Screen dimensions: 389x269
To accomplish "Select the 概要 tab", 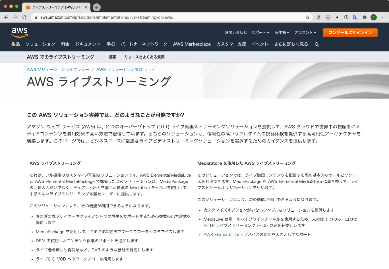I will click(x=112, y=57).
